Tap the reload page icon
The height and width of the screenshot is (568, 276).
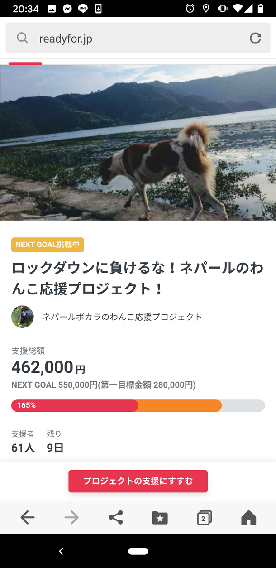pyautogui.click(x=255, y=39)
